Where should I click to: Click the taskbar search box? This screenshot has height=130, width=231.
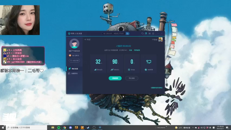coord(27,127)
